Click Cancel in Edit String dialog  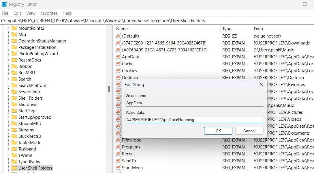[x=249, y=131]
